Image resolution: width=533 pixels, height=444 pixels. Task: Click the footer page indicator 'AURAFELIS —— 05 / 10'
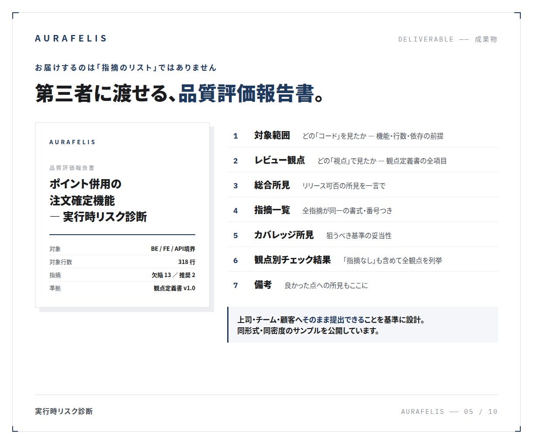449,412
